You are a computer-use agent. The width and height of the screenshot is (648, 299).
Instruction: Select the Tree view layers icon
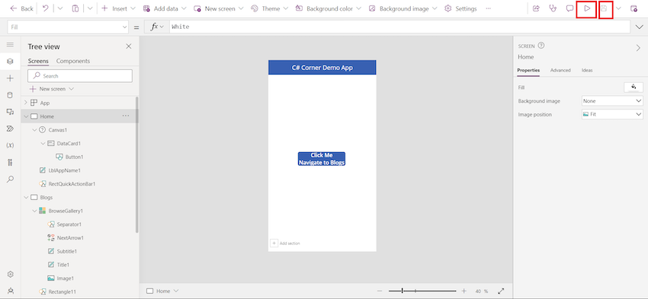(11, 61)
